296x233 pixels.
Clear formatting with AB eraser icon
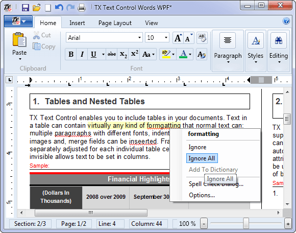pyautogui.click(x=202, y=38)
